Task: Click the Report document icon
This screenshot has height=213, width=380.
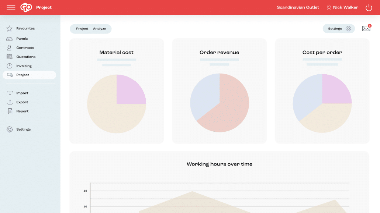Action: (10, 111)
